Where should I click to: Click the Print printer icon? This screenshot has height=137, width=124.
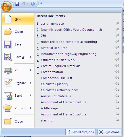[x=8, y=70]
